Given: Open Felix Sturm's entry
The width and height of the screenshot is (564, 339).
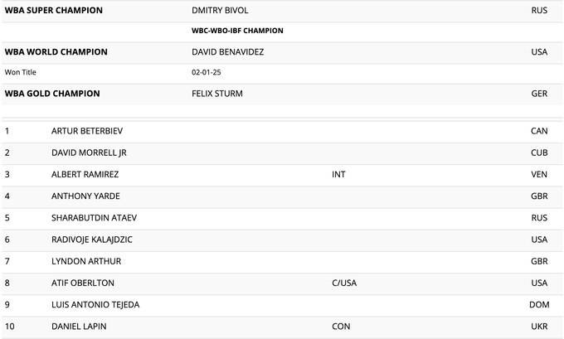Looking at the screenshot, I should (217, 94).
